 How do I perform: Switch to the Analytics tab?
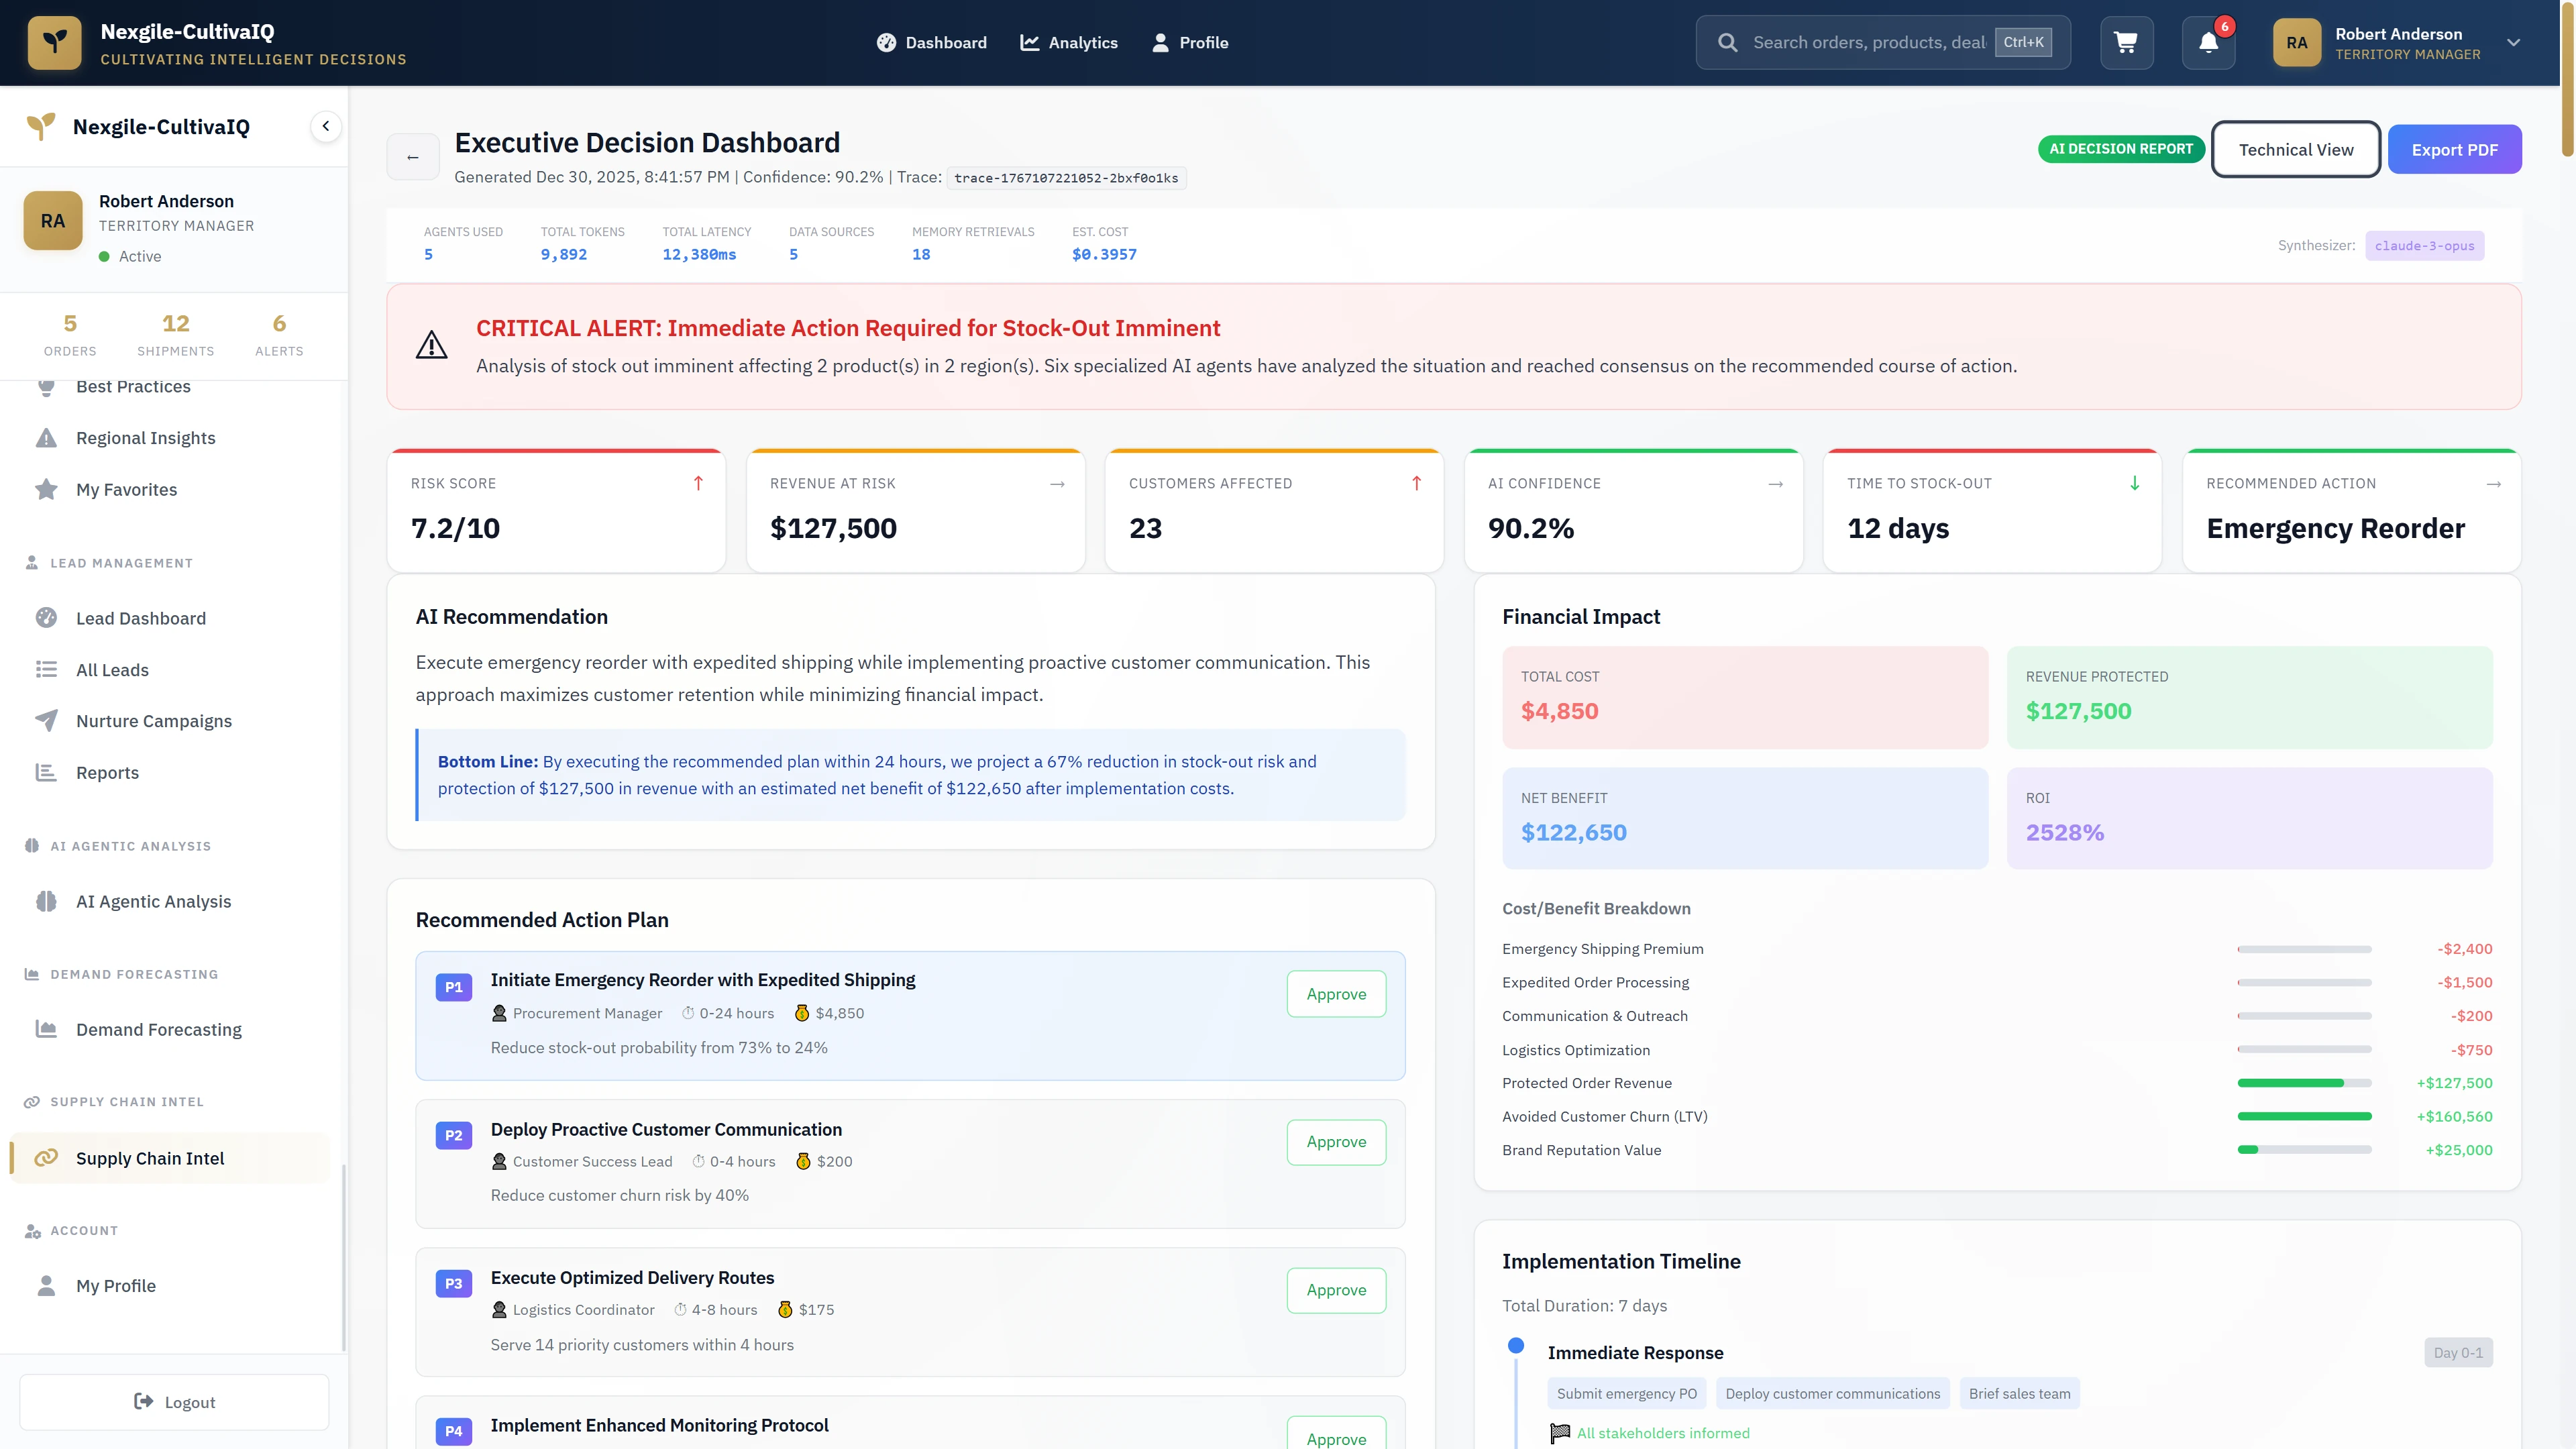(x=1069, y=42)
